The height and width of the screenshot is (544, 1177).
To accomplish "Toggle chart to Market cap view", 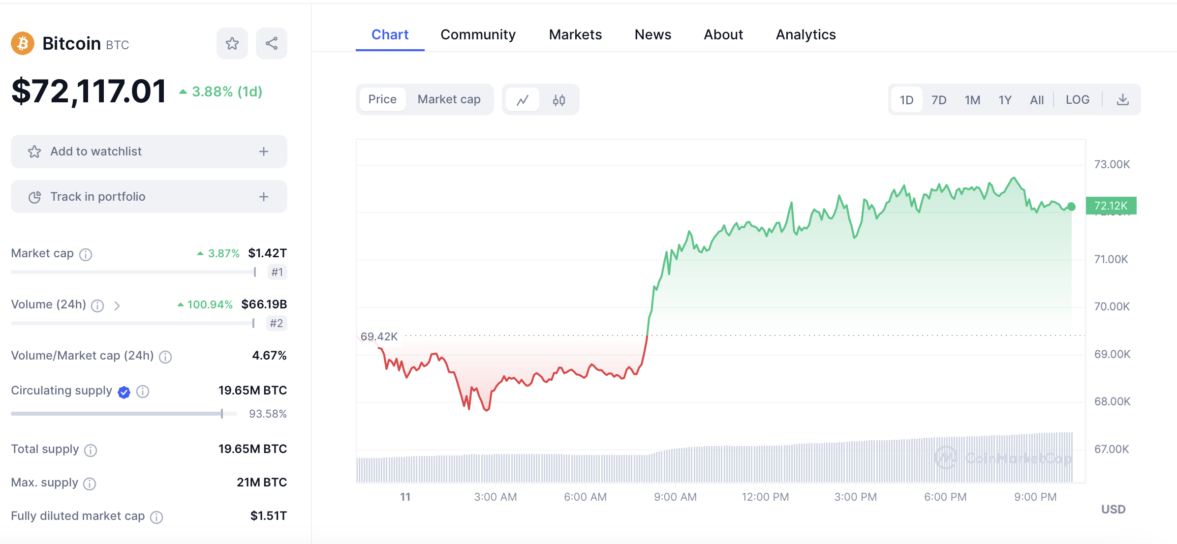I will click(449, 99).
